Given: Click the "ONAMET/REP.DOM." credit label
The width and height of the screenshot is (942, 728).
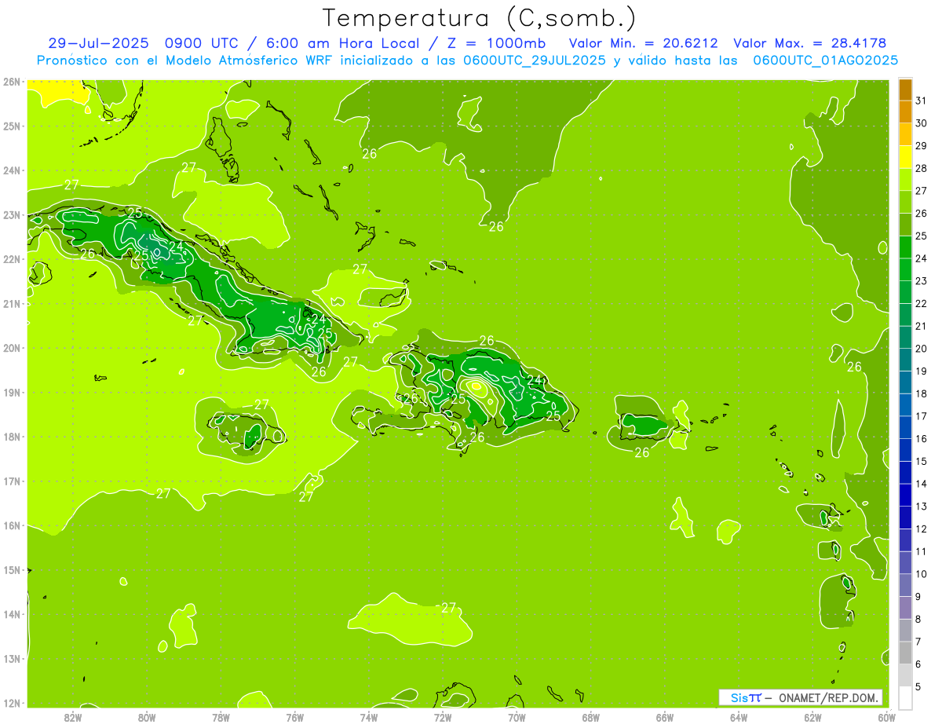Looking at the screenshot, I should pos(830,697).
